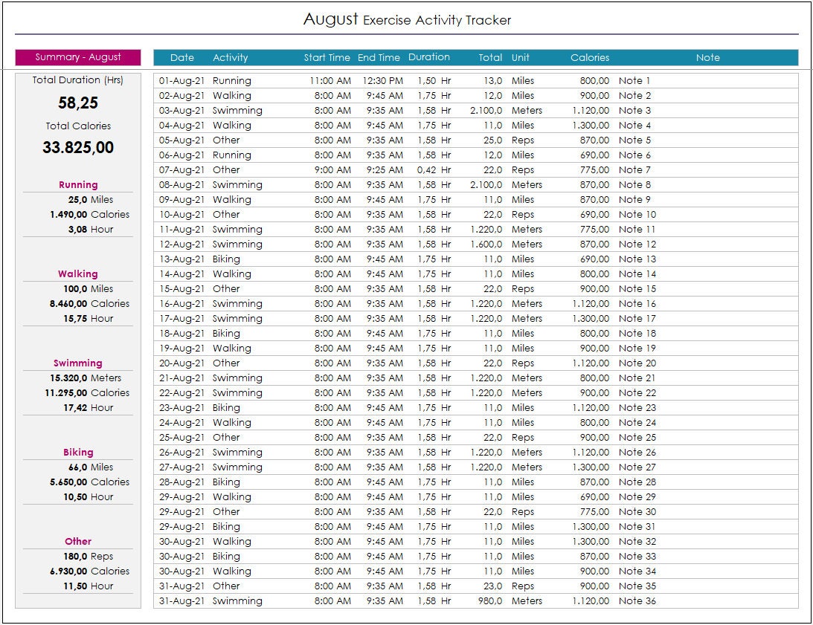
Task: Select the Summary - August header
Action: 77,57
